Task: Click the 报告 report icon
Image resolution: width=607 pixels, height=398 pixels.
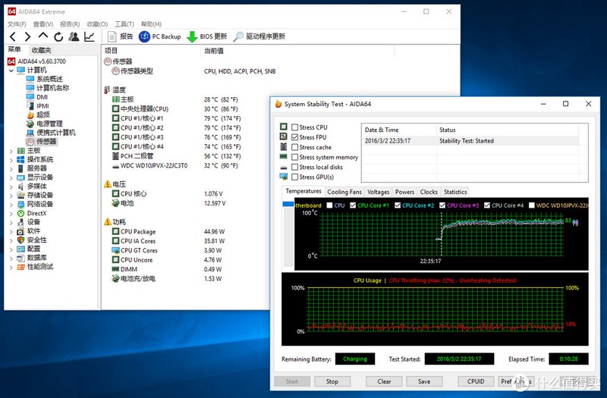Action: 112,36
